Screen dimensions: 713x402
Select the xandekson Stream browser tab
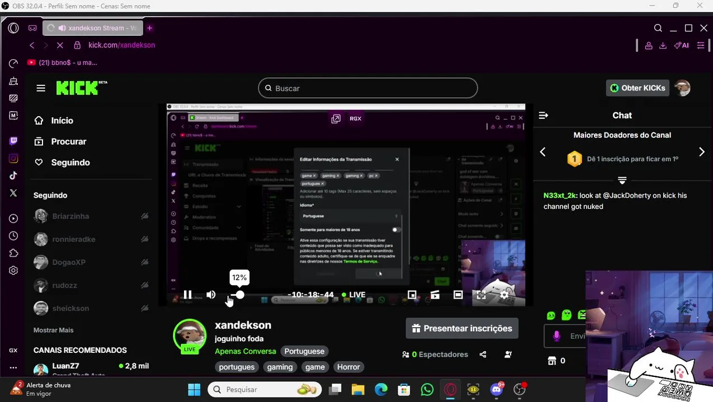click(x=93, y=28)
